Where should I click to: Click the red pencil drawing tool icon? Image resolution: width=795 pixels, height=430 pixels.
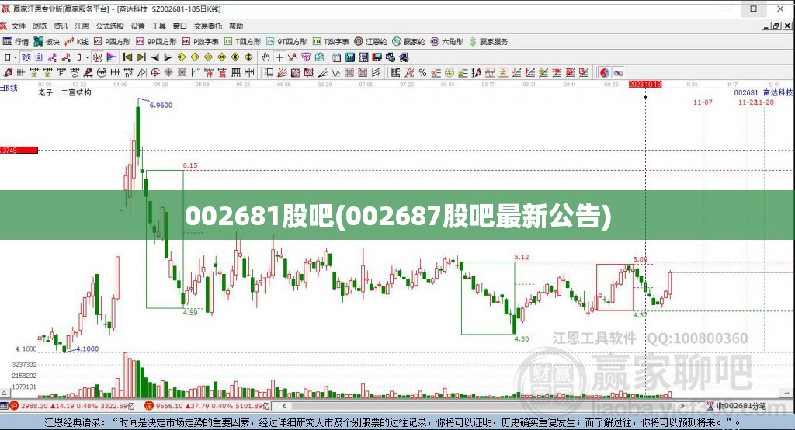(x=8, y=72)
